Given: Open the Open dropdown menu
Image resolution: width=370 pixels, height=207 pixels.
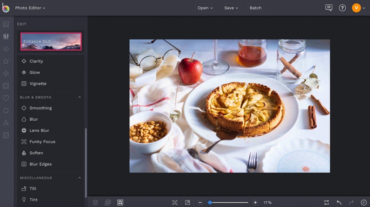Looking at the screenshot, I should 205,8.
